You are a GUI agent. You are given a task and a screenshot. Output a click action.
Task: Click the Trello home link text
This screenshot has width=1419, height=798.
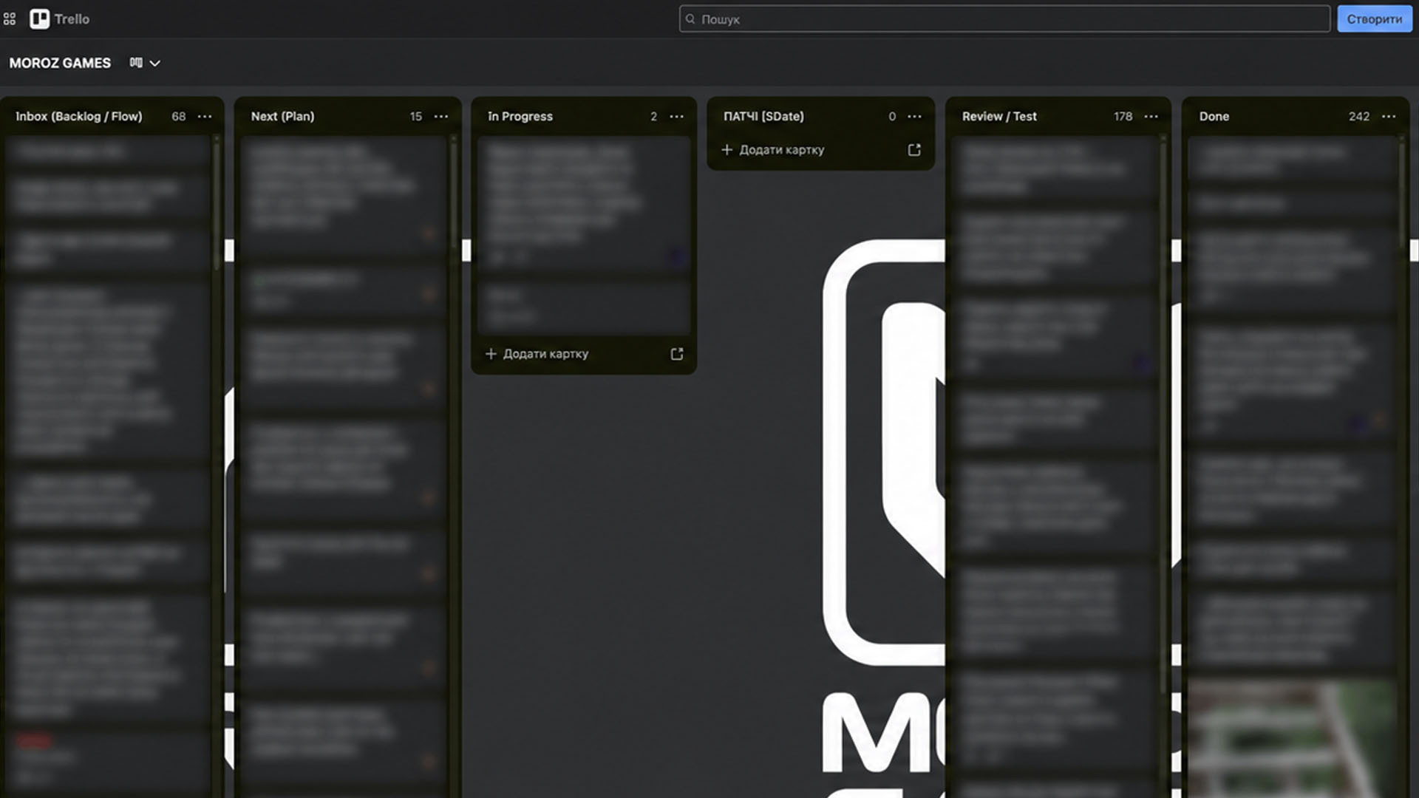click(x=72, y=19)
